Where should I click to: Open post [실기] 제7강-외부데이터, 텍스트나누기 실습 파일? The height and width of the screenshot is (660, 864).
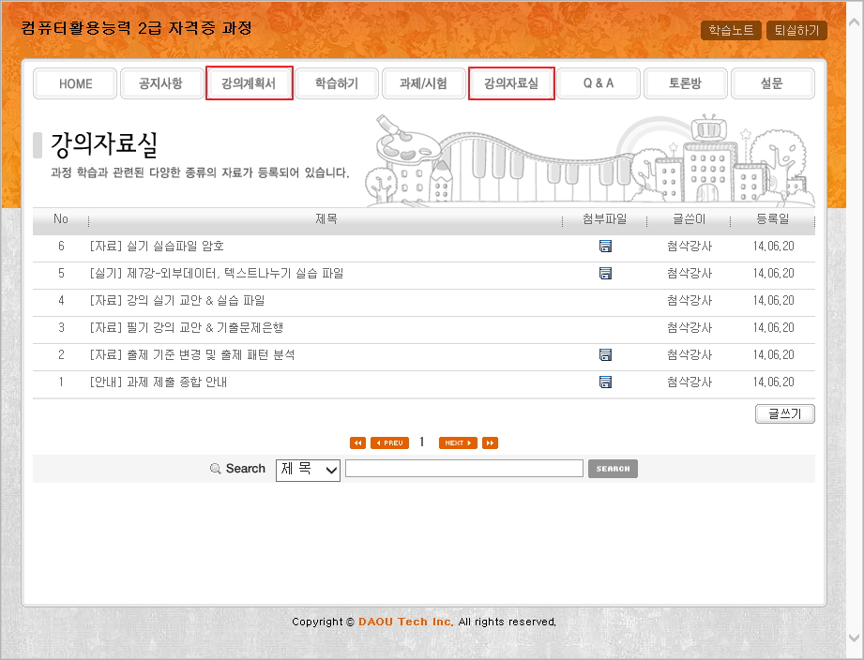[x=217, y=273]
